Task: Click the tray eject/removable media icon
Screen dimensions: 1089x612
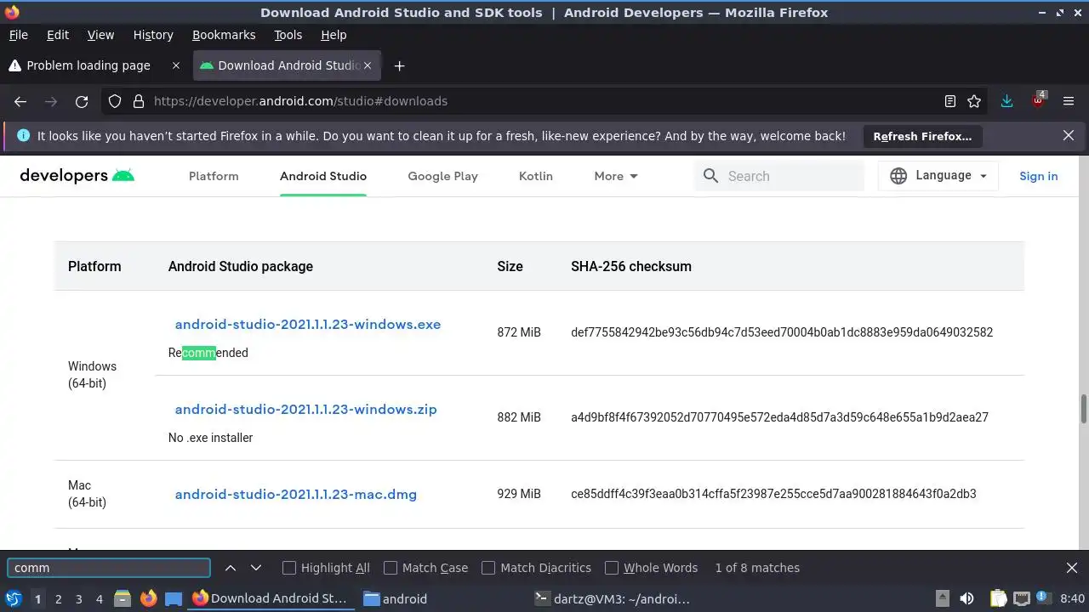Action: point(942,598)
